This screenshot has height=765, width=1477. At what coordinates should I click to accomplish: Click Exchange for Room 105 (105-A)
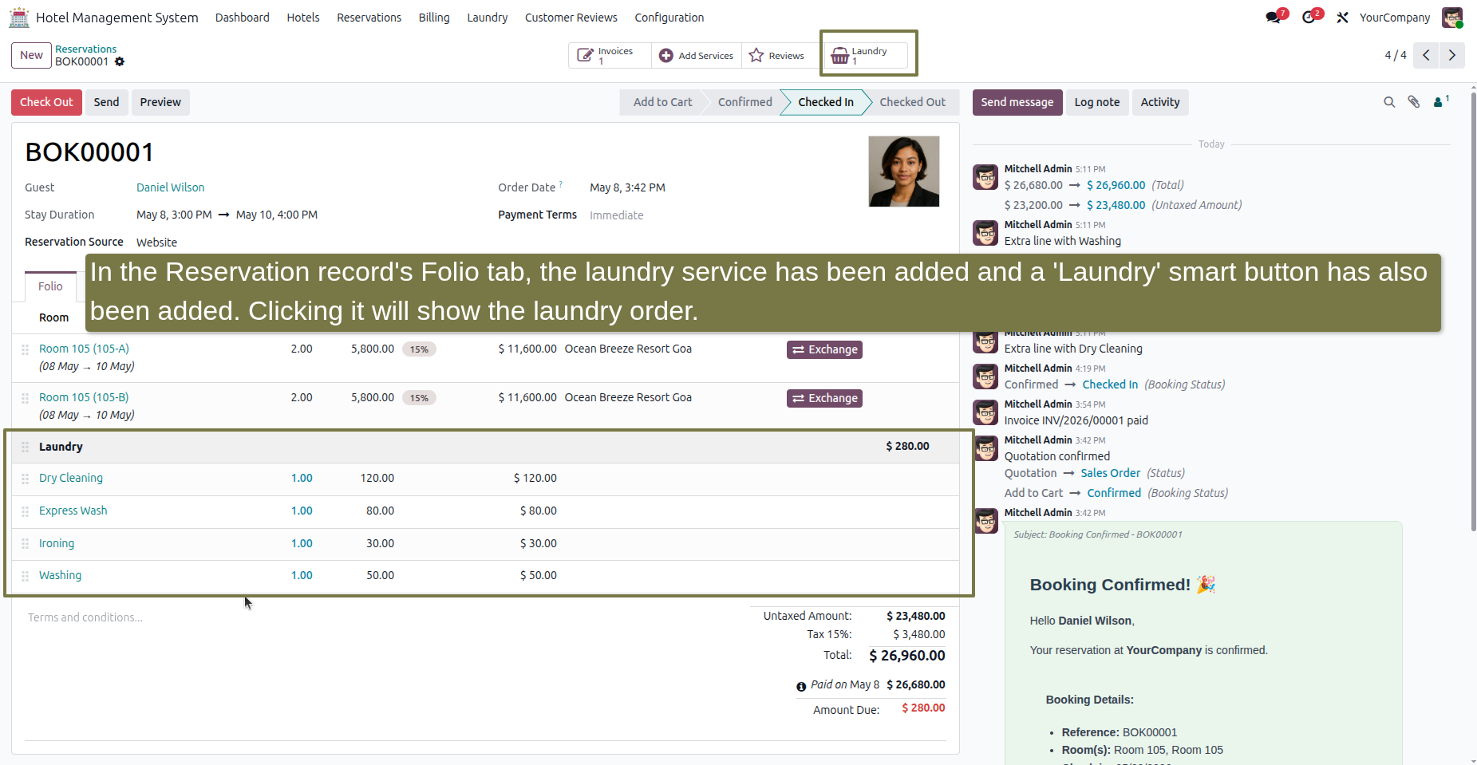[824, 349]
